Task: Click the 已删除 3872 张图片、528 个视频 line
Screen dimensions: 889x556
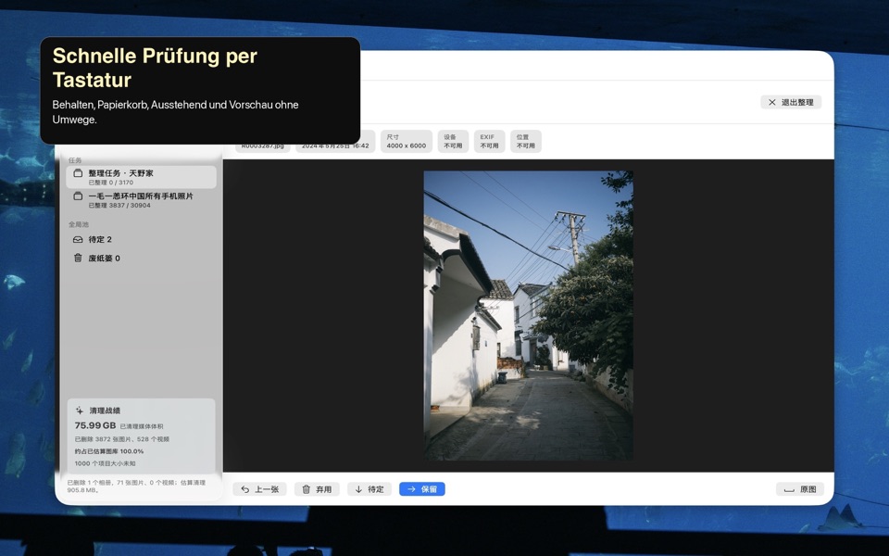Action: (122, 439)
